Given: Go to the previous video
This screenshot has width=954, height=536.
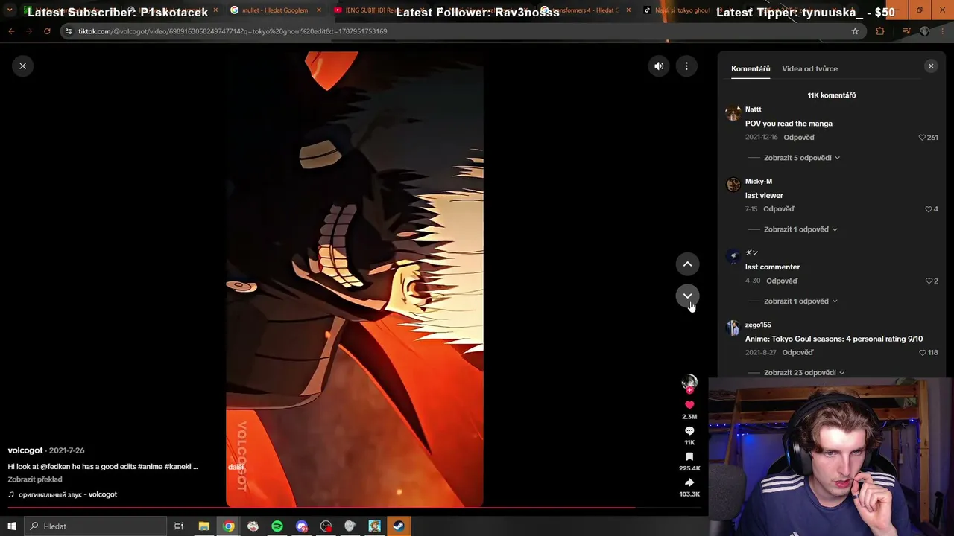Looking at the screenshot, I should pyautogui.click(x=687, y=264).
